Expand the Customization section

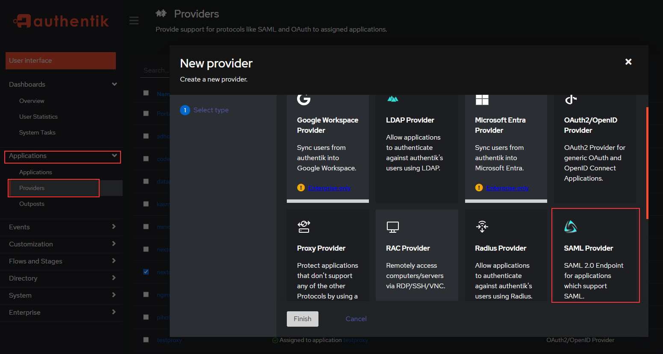click(x=61, y=244)
